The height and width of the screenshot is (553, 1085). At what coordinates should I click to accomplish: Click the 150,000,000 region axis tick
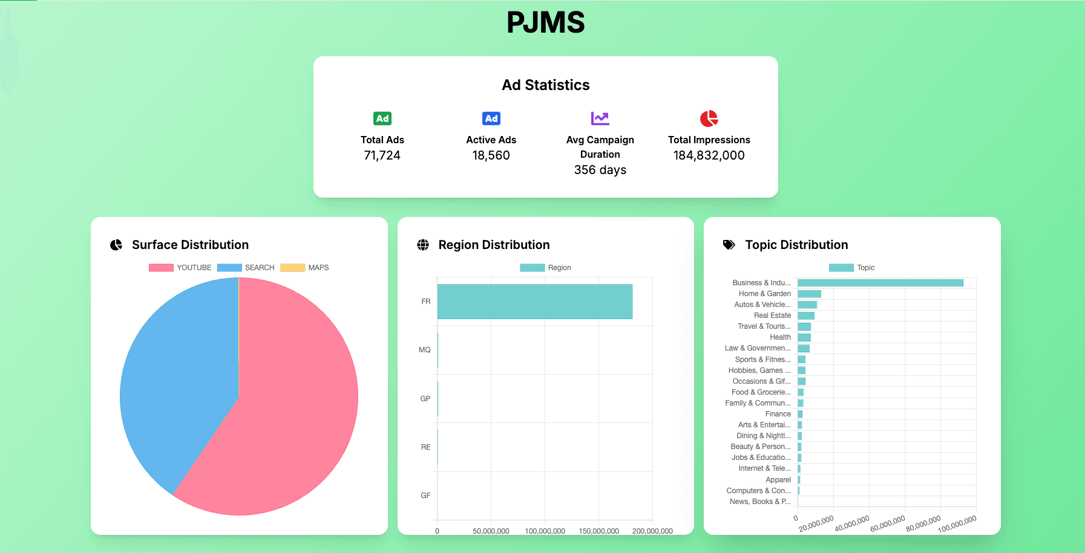pos(599,531)
